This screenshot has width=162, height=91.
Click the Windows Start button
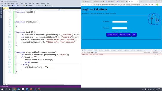click(x=2, y=89)
